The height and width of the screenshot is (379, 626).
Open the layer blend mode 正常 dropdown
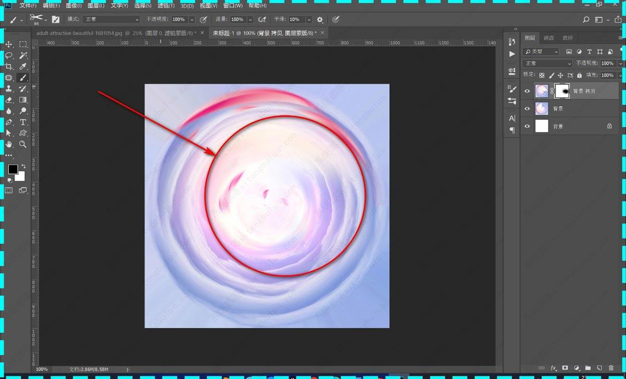(547, 64)
